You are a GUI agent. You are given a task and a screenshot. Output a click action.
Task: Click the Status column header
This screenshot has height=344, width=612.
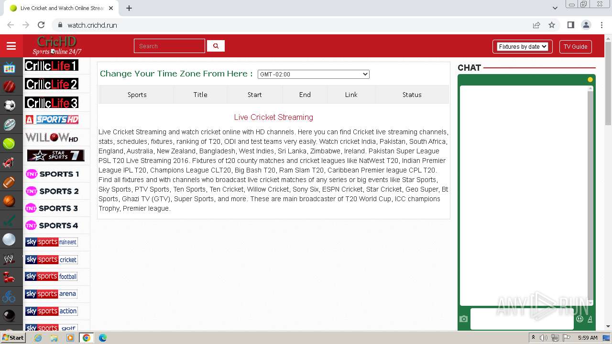[412, 95]
